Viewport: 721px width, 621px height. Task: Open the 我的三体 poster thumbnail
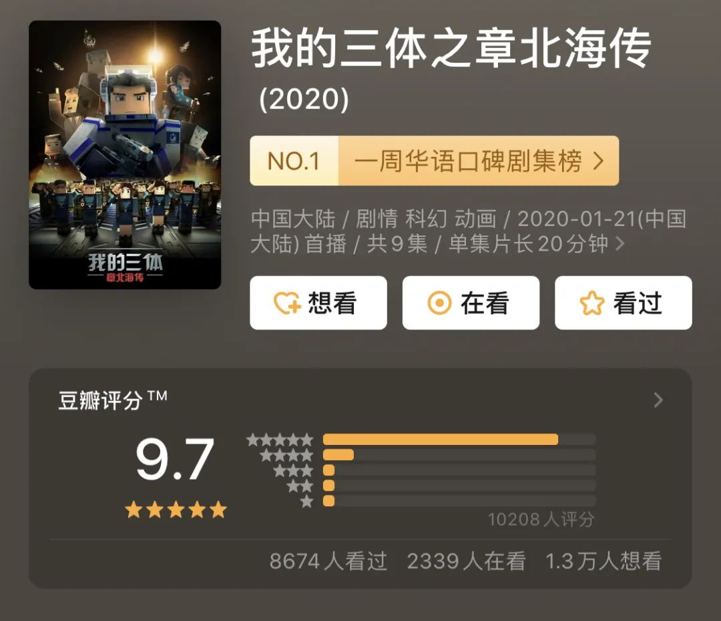click(x=125, y=155)
